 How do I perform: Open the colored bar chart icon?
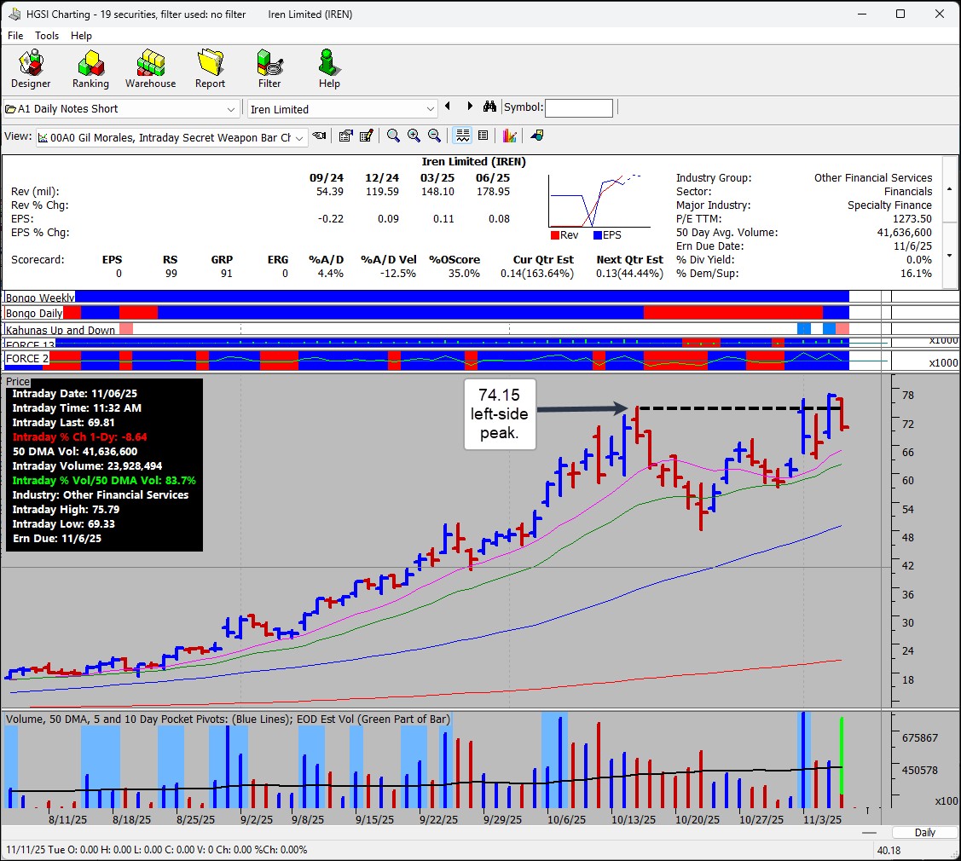click(510, 136)
